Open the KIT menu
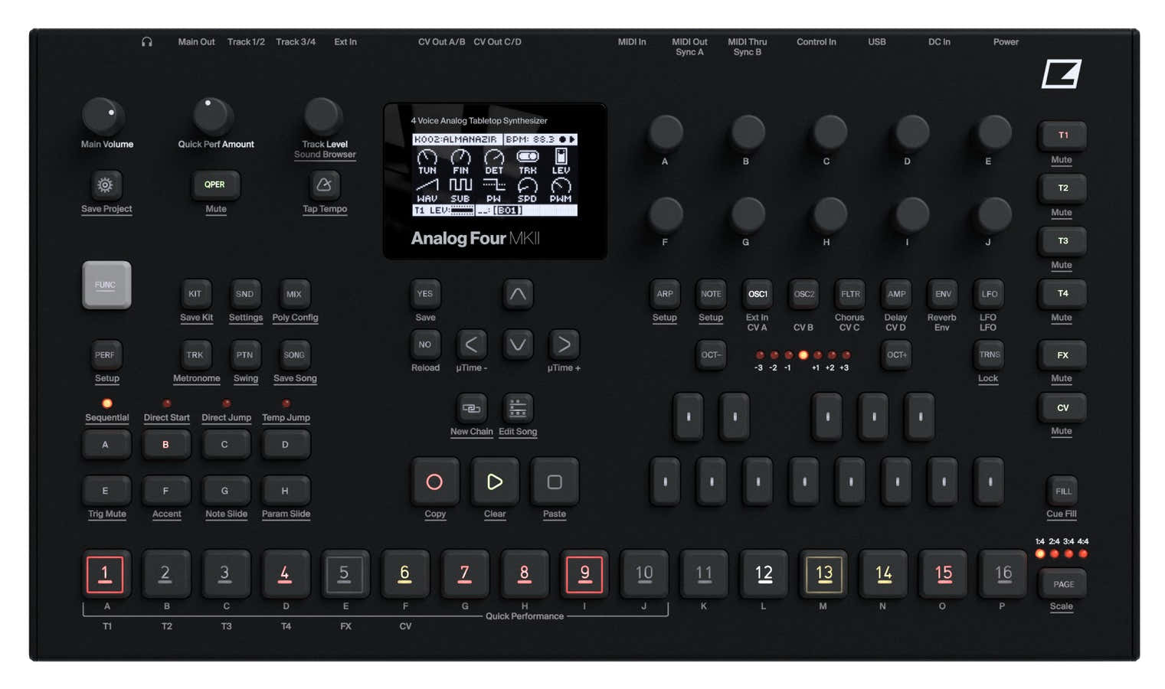The width and height of the screenshot is (1165, 689). 195,294
